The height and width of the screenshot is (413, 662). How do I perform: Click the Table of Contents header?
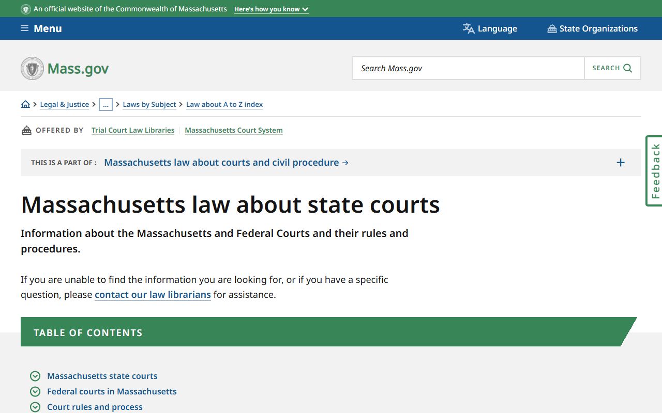(329, 332)
